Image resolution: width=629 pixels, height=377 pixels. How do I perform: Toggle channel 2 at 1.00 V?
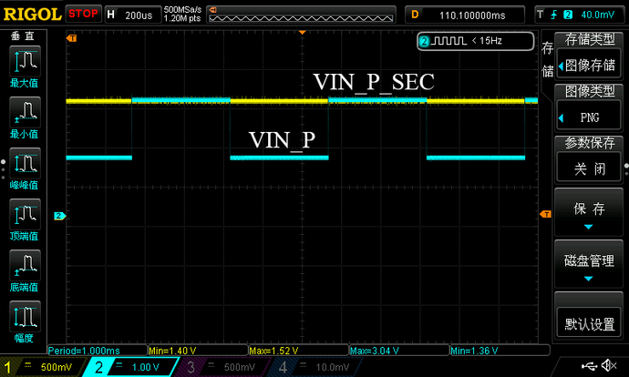point(130,367)
